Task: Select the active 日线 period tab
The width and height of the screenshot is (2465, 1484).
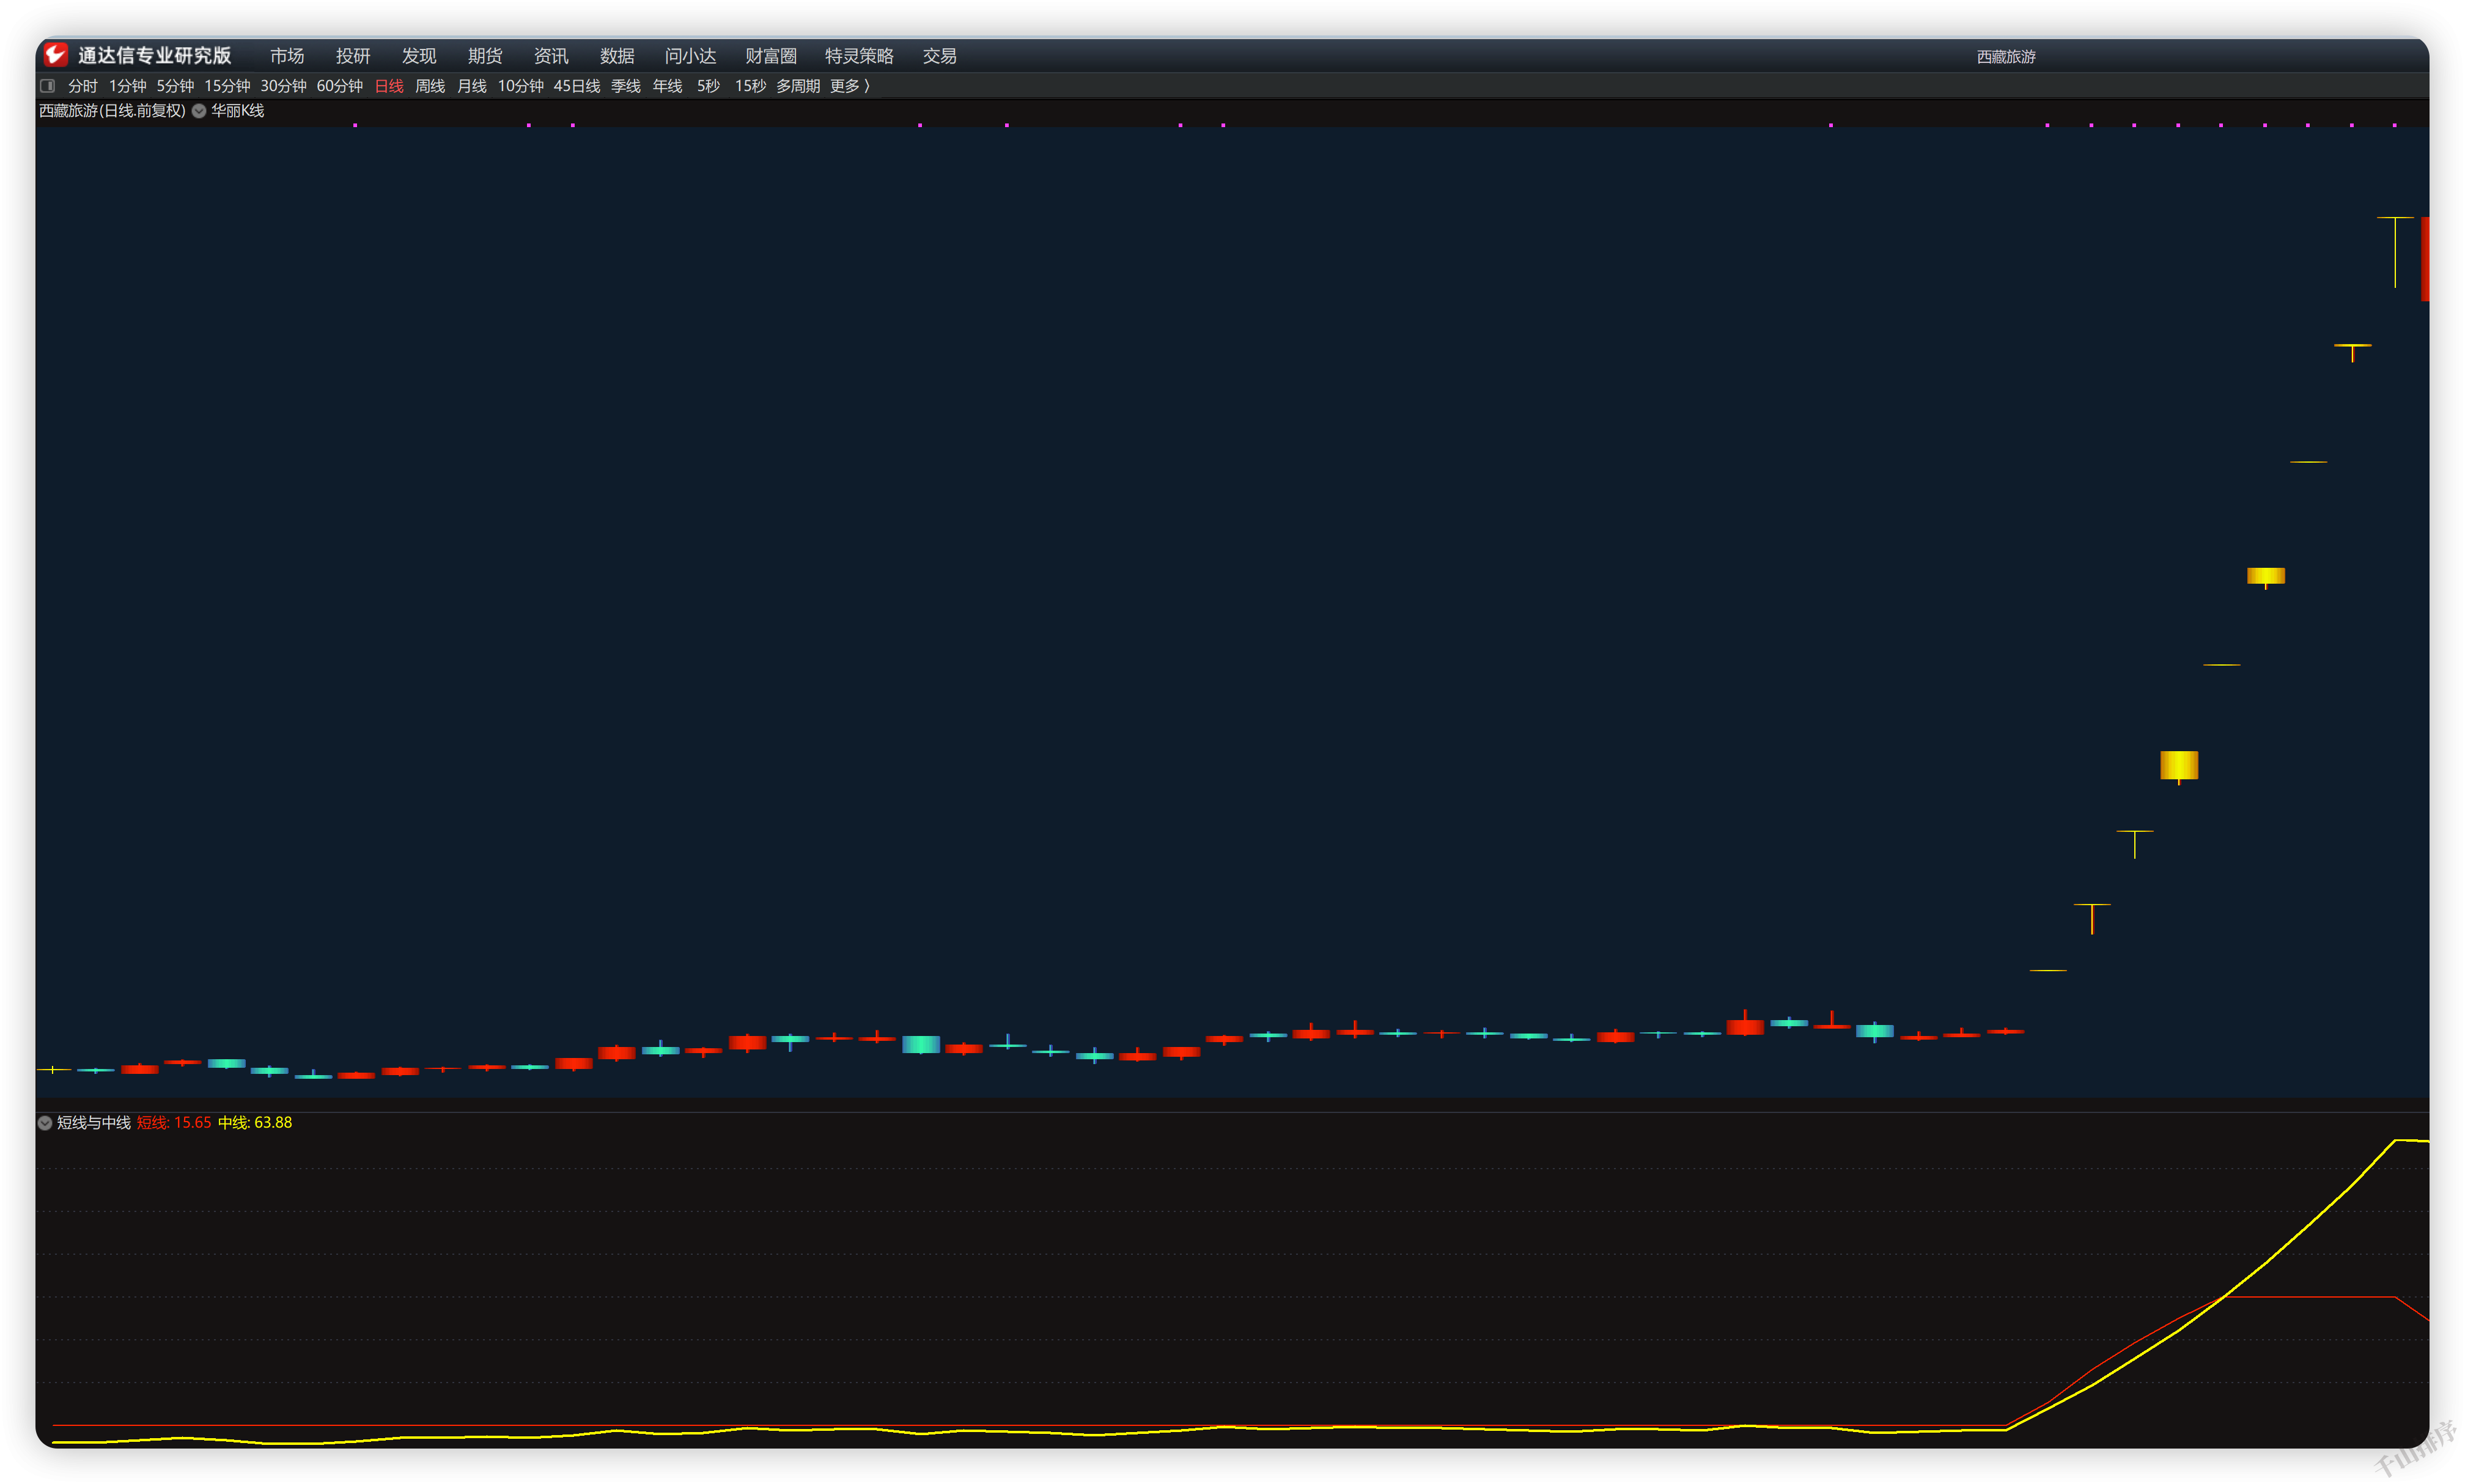Action: pyautogui.click(x=389, y=86)
